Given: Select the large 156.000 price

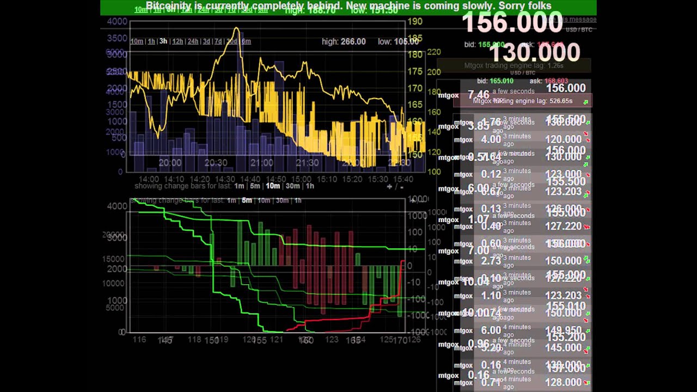Looking at the screenshot, I should pyautogui.click(x=512, y=23).
